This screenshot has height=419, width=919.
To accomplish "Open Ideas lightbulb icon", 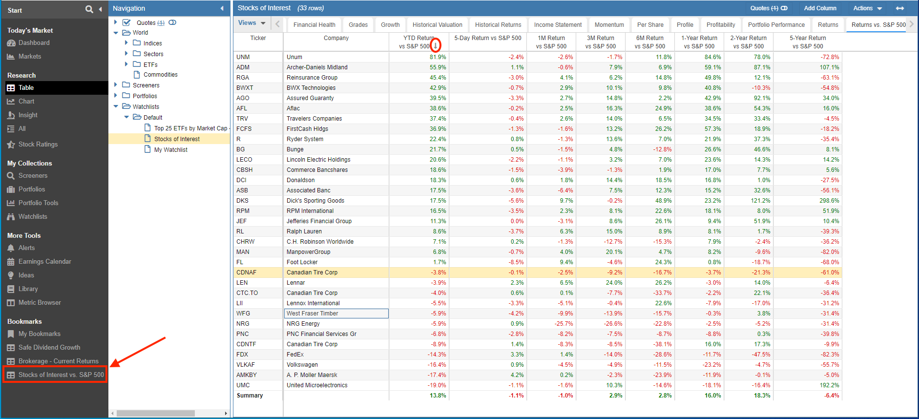I will [11, 275].
